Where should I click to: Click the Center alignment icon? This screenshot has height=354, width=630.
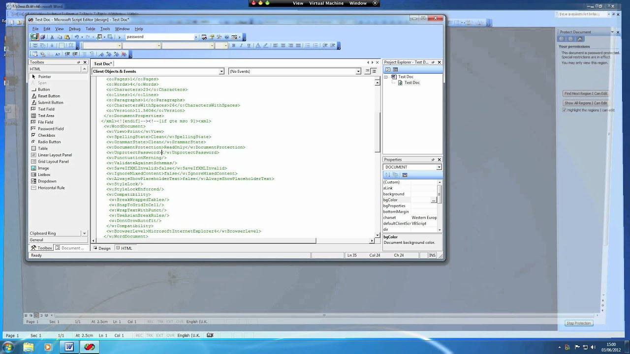(283, 45)
